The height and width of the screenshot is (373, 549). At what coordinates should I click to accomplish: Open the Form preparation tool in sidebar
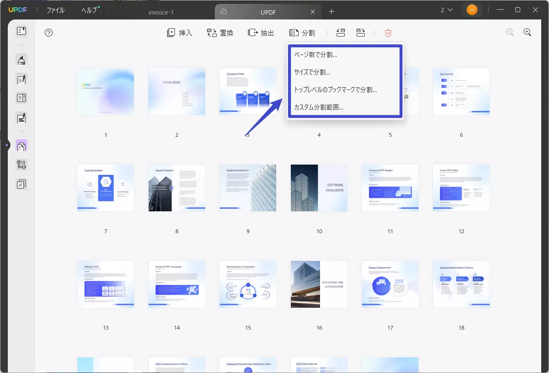click(21, 98)
